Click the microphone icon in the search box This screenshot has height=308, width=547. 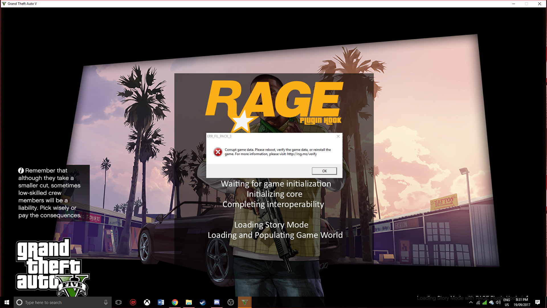pos(106,302)
